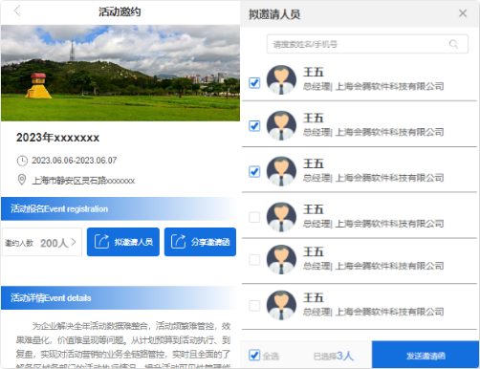This screenshot has height=369, width=480.
Task: Click the 发送邀请函 button
Action: [x=425, y=355]
